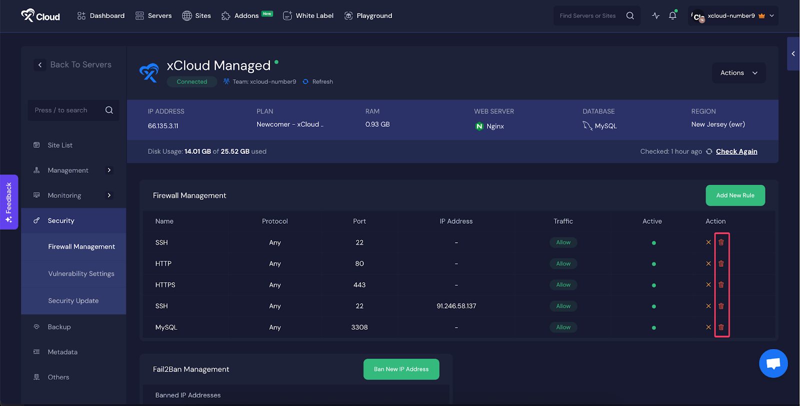Screen dimensions: 800x406
Task: Click the Back To Servers link
Action: pyautogui.click(x=81, y=65)
